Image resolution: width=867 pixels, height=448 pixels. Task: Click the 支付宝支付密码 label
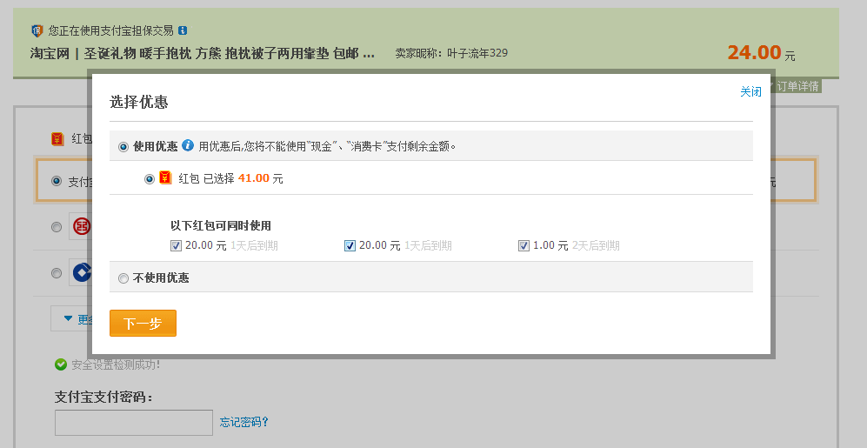(103, 397)
